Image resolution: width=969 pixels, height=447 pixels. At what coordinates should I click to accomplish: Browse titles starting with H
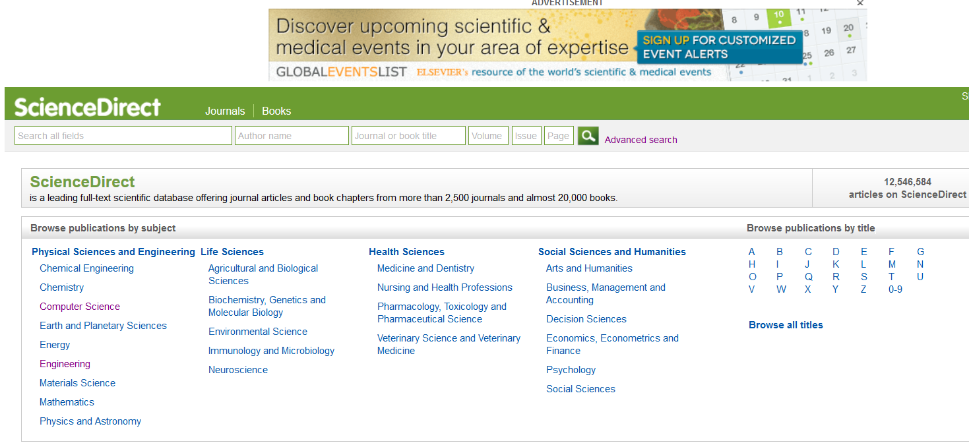(752, 264)
